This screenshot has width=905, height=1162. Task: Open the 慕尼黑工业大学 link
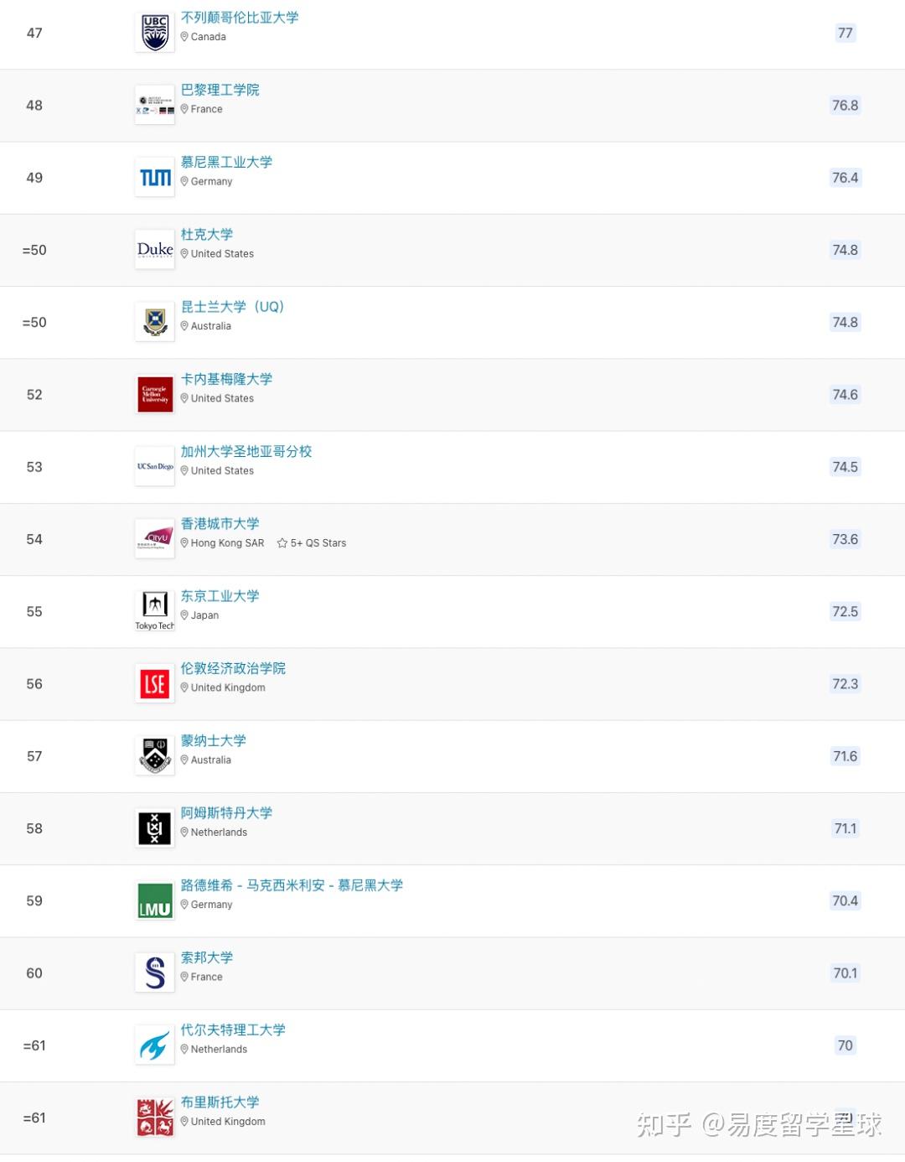[226, 163]
